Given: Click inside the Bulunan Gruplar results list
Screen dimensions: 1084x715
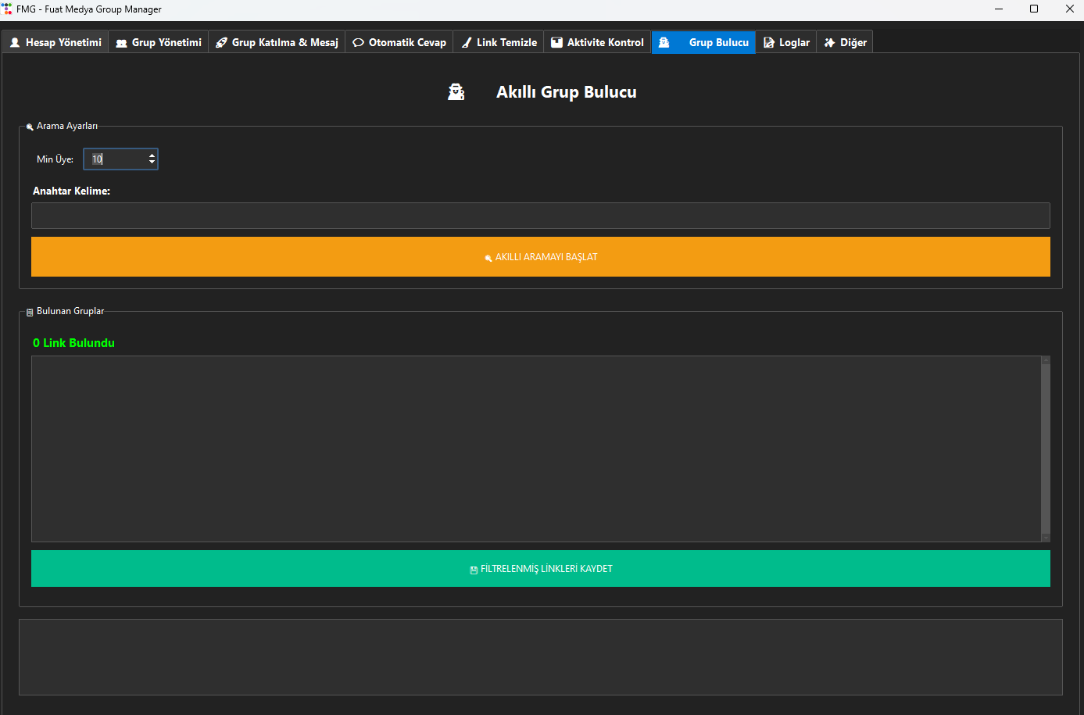Looking at the screenshot, I should [535, 449].
